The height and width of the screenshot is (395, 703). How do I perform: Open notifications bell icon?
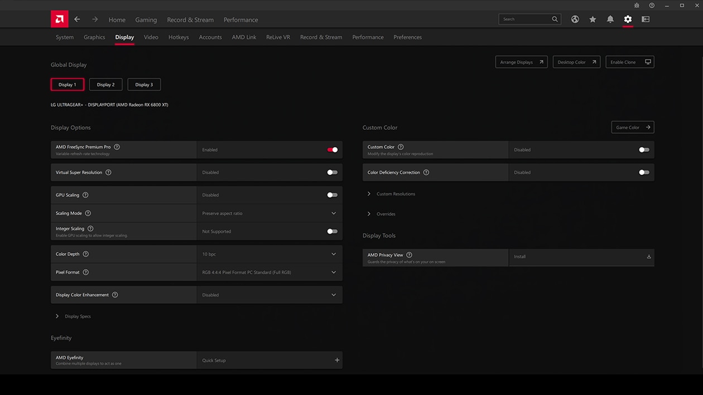pos(610,19)
